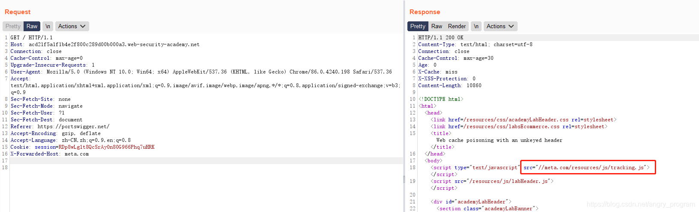Viewport: 699px width, 212px height.
Task: Click the Content-Length: 10860 header
Action: 450,85
